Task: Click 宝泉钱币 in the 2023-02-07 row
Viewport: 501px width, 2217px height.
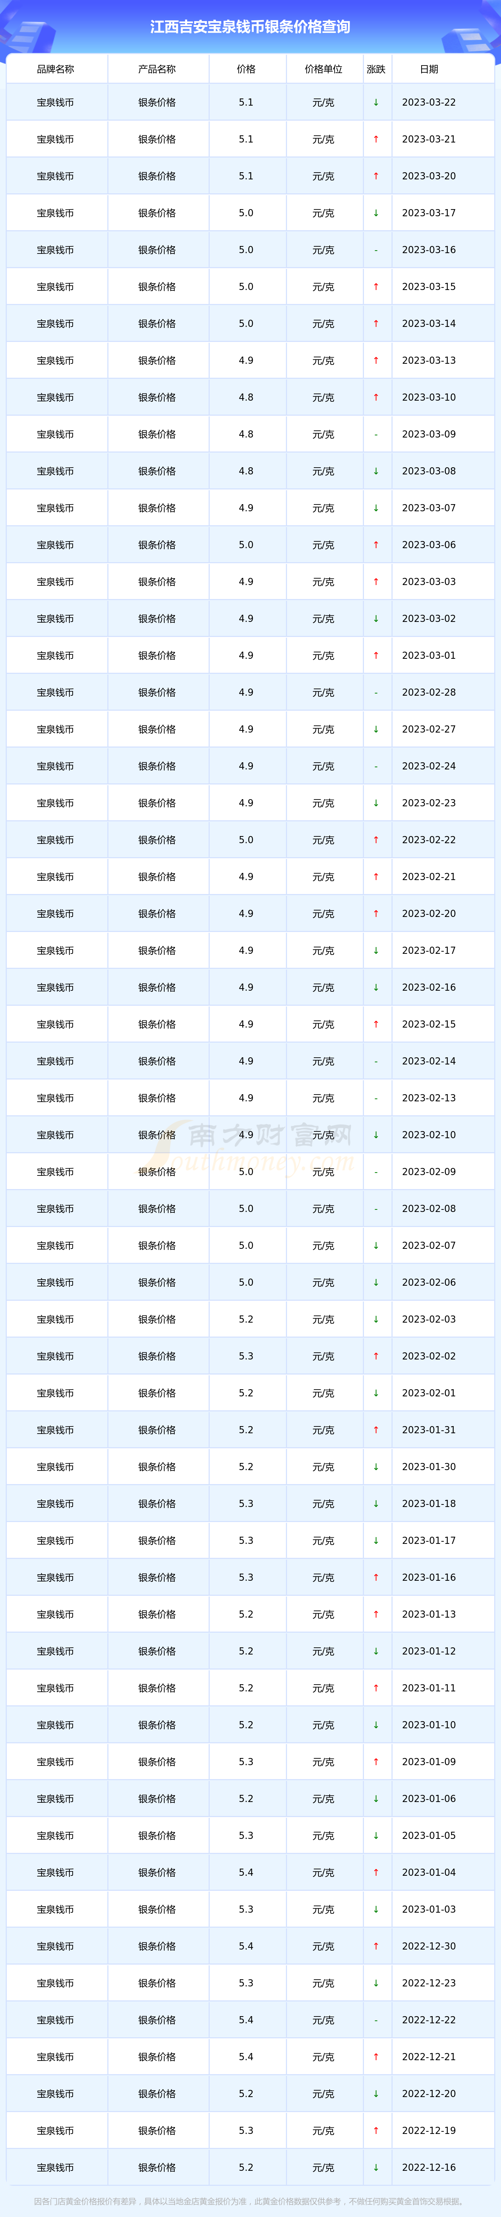Action: [x=56, y=1246]
